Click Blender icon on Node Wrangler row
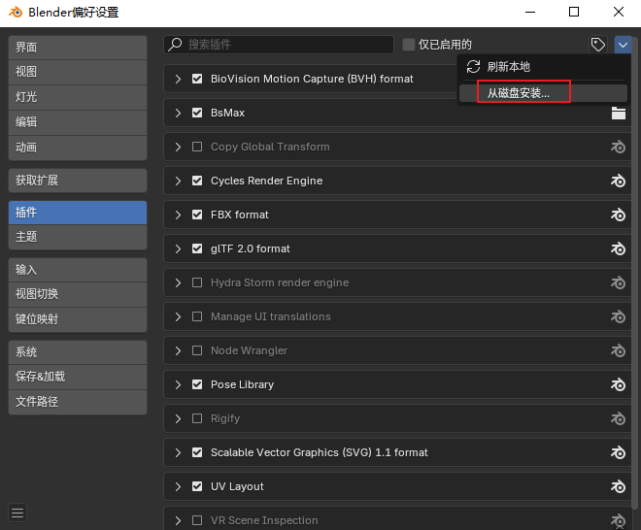Viewport: 641px width, 530px height. pyautogui.click(x=618, y=350)
